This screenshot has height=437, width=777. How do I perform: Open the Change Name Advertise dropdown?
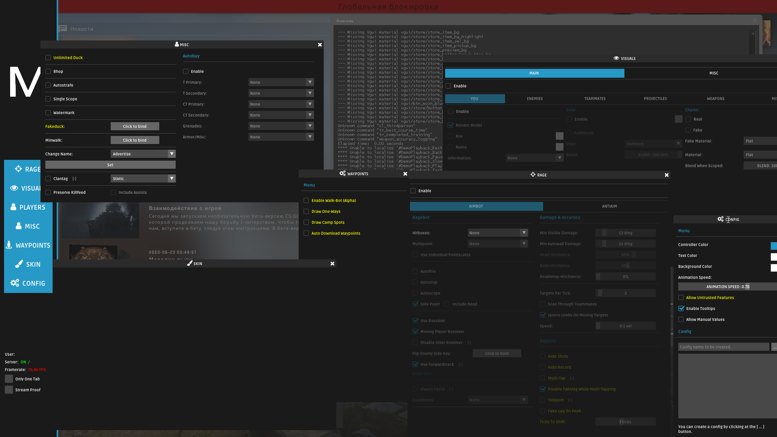pos(143,154)
